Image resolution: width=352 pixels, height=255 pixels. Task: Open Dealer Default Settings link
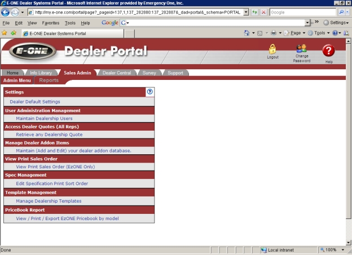coord(35,102)
